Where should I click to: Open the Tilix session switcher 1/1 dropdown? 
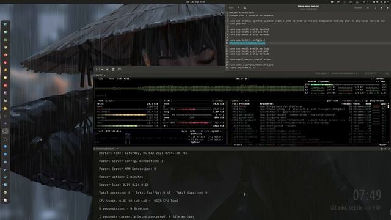tap(99, 70)
